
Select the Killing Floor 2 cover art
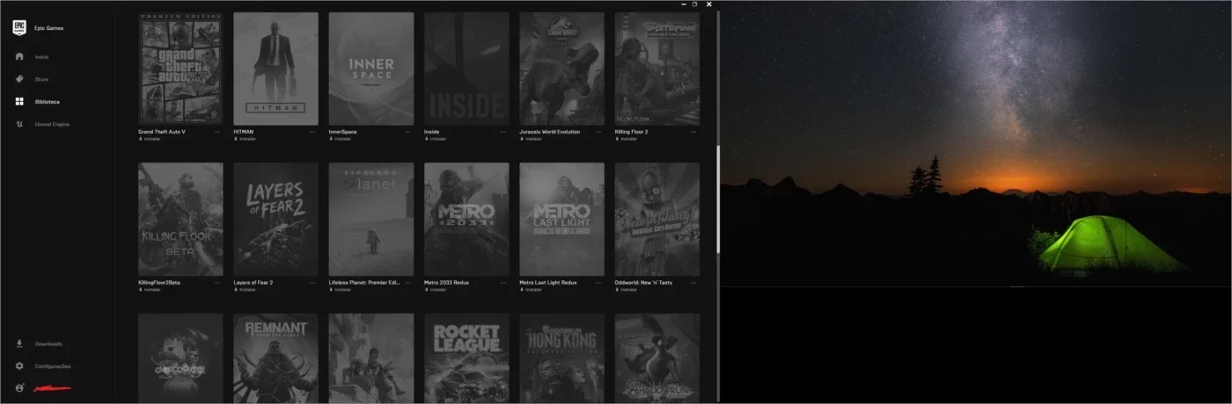[x=656, y=69]
